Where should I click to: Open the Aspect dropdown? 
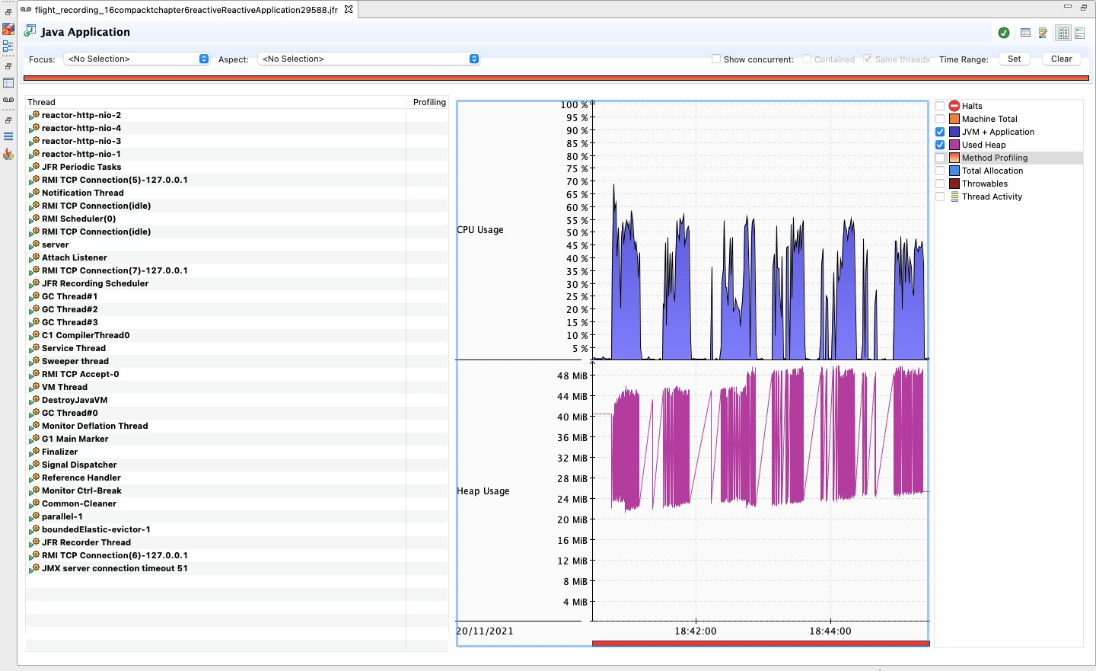tap(369, 59)
